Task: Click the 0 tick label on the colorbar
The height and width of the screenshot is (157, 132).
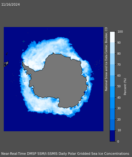Action: pos(118,142)
